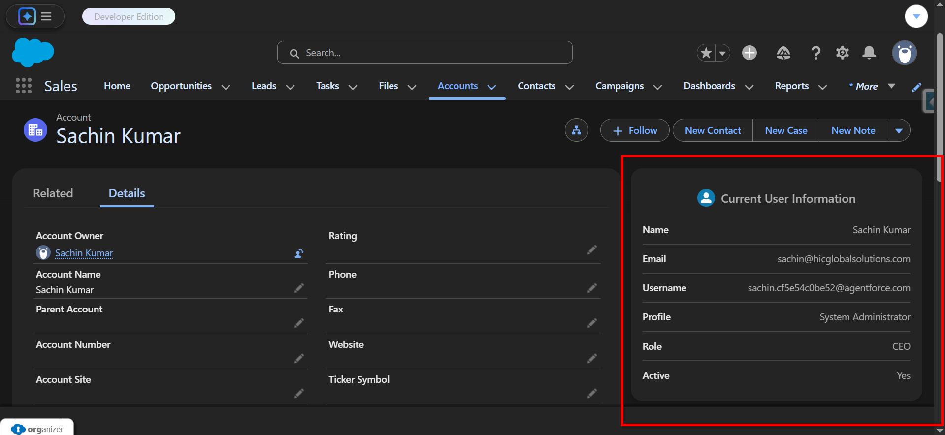The width and height of the screenshot is (945, 435).
Task: Switch to the Related tab
Action: 53,193
